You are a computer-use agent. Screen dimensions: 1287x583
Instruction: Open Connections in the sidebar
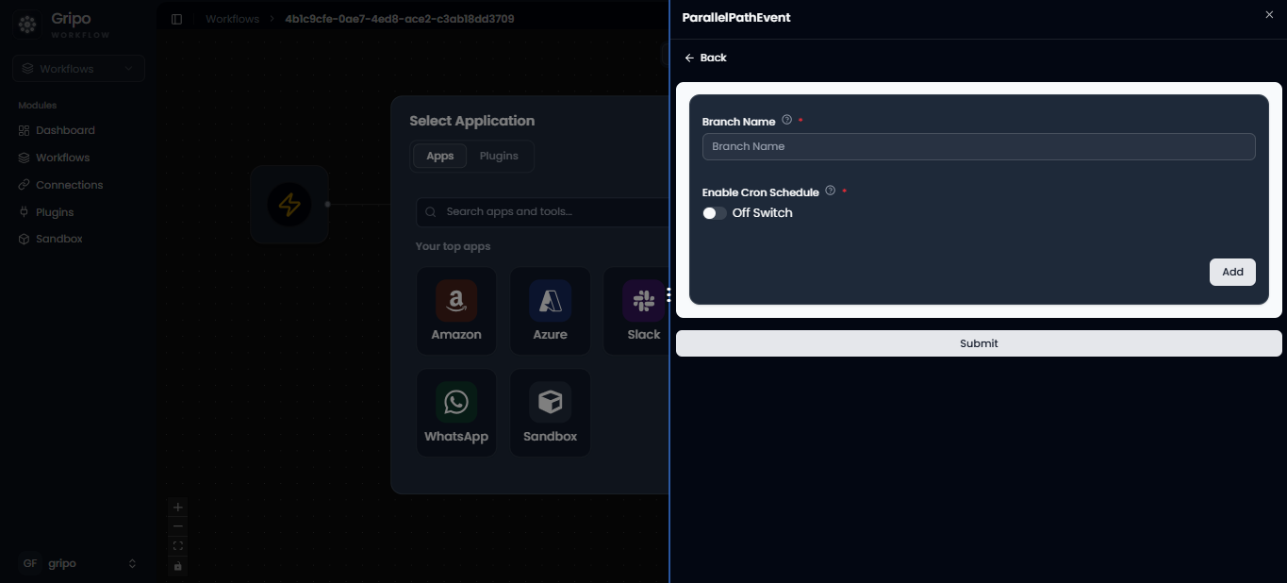point(69,185)
